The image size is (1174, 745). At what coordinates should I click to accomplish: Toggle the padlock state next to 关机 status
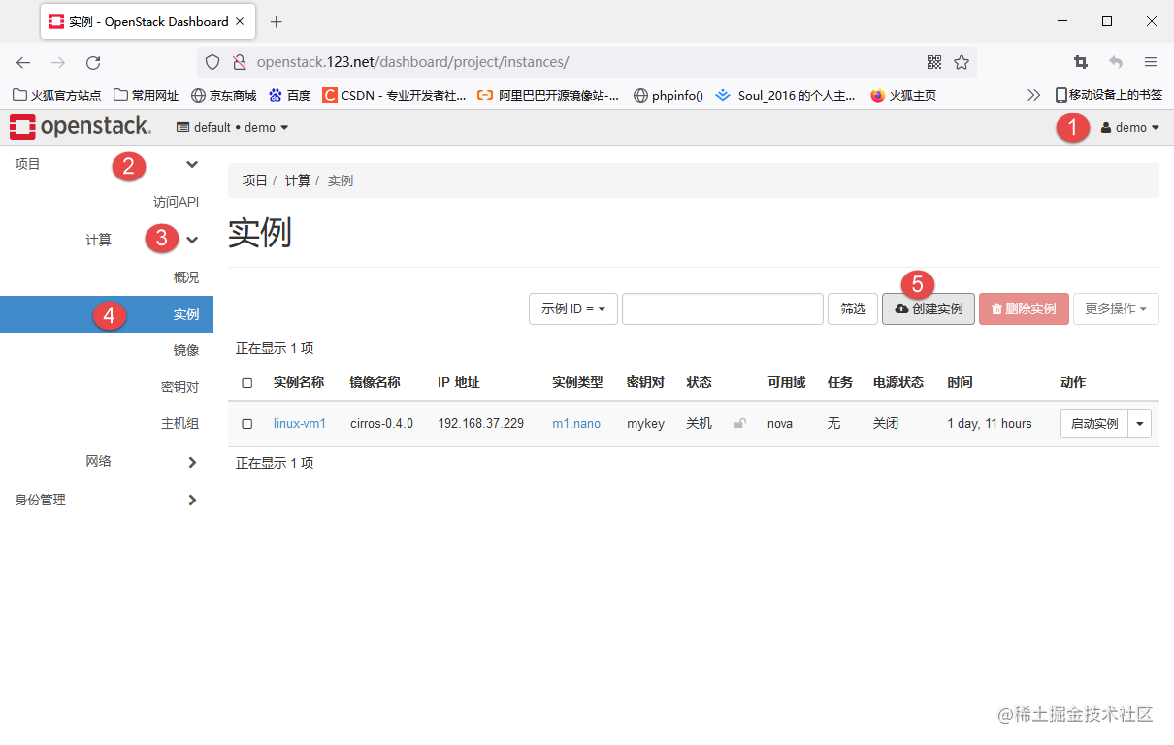coord(739,423)
